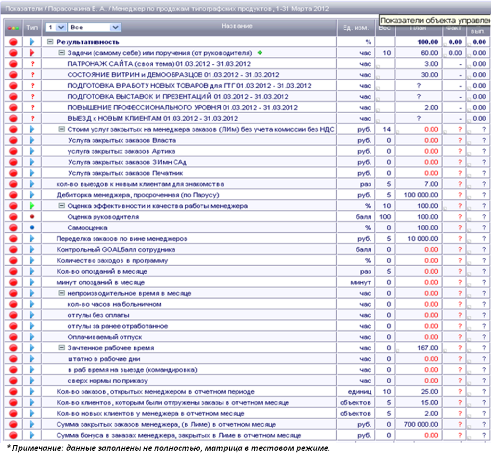The image size is (491, 455).
Task: Click the red triangle type icon in the 'Задачи (самому себе)' row
Action: [32, 53]
